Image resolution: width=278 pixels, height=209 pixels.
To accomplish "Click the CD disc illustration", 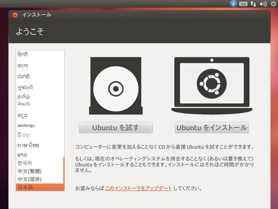I will [116, 86].
